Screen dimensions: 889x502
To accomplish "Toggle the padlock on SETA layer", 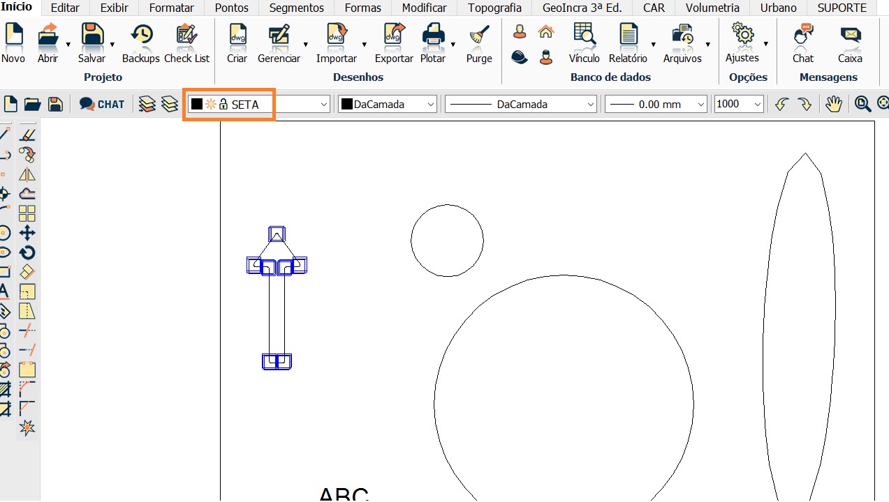I will tap(223, 105).
